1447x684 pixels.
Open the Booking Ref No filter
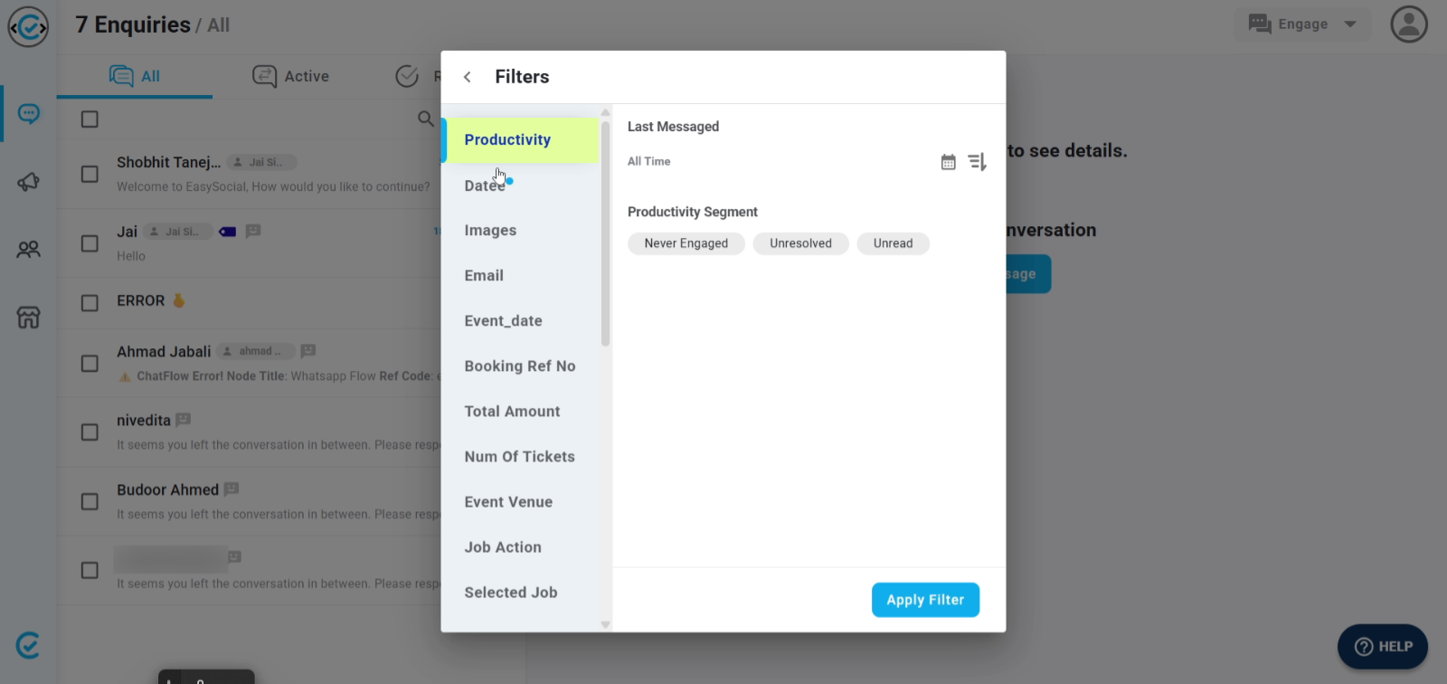pyautogui.click(x=519, y=366)
